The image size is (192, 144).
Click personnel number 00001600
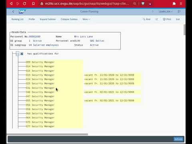click(34, 36)
